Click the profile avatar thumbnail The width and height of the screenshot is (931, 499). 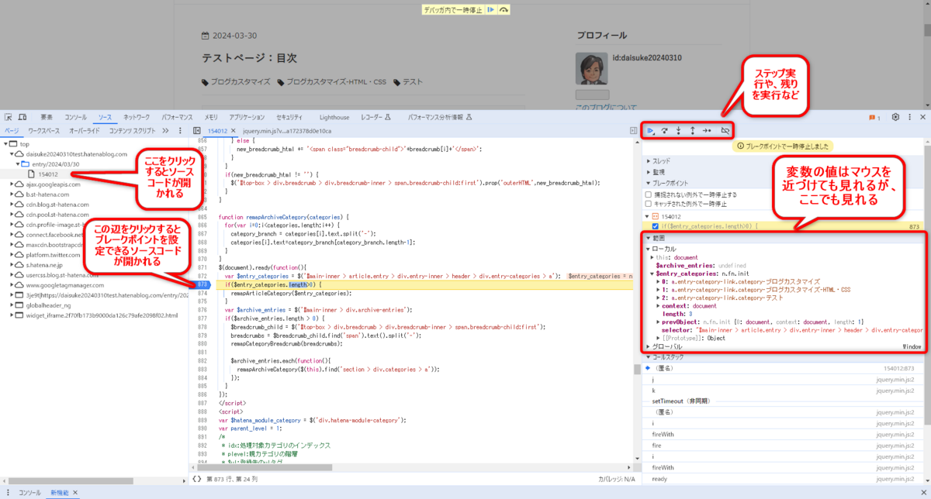591,68
